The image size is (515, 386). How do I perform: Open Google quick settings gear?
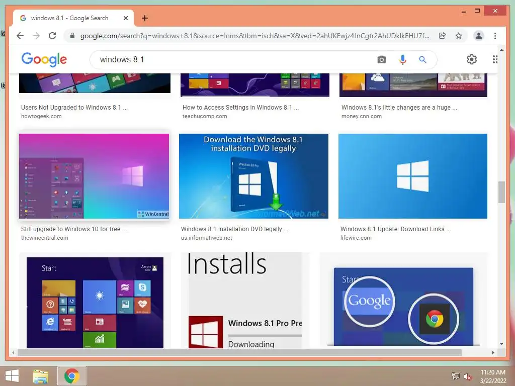(472, 59)
